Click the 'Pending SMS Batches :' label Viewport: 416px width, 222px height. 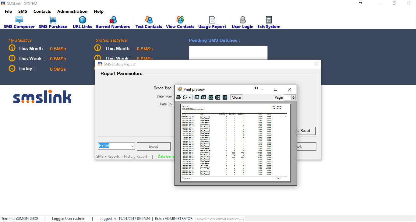click(214, 40)
